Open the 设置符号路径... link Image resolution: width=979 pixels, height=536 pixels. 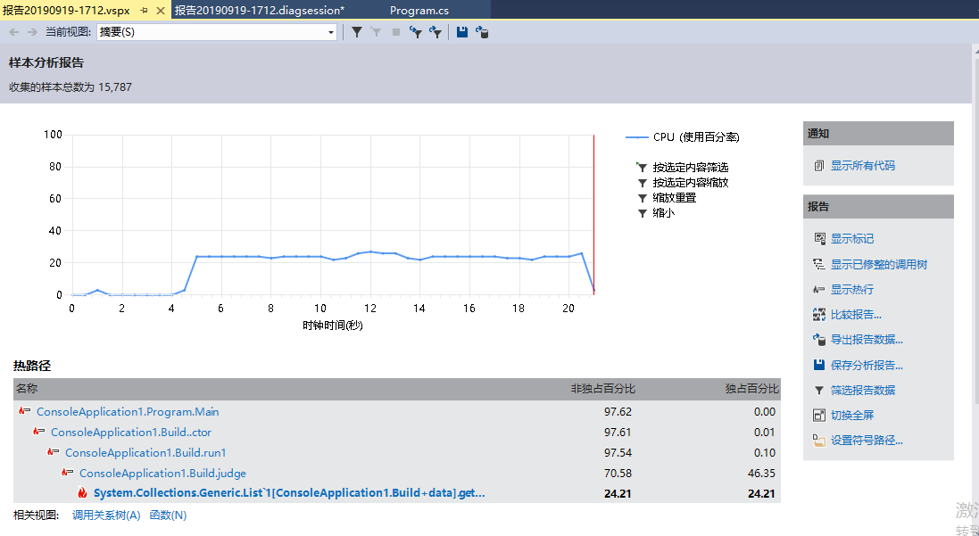pos(867,441)
